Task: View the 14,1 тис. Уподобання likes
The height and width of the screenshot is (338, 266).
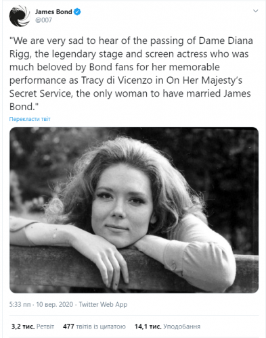Action: pyautogui.click(x=167, y=327)
